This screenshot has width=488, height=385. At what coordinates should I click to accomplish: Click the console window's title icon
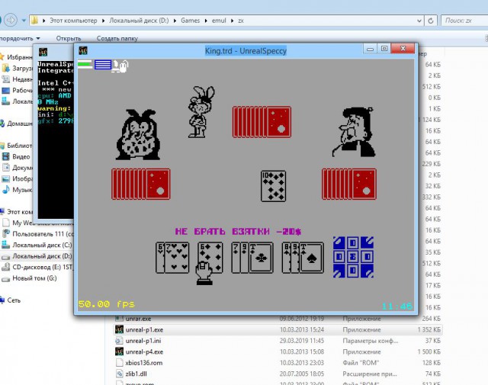click(x=43, y=52)
